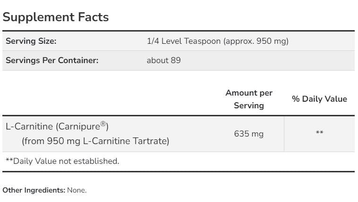
Task: Click the word Teaspoon in serving size
Action: [x=202, y=41]
